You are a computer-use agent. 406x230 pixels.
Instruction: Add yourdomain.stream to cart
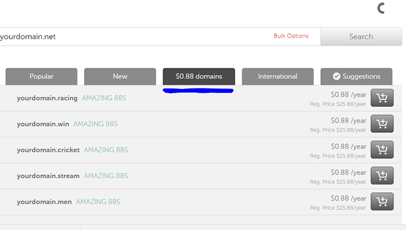(x=382, y=176)
